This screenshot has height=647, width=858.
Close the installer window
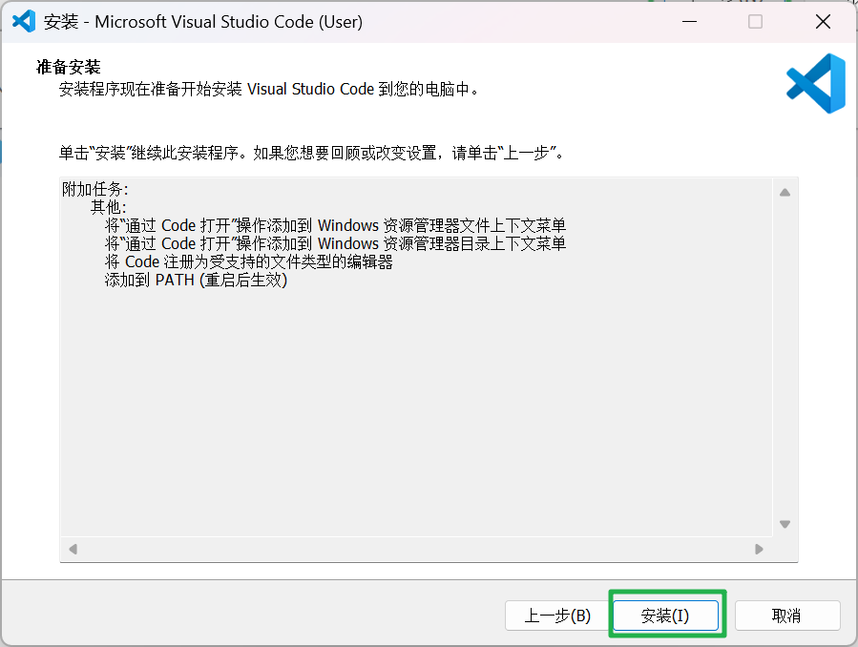tap(823, 21)
